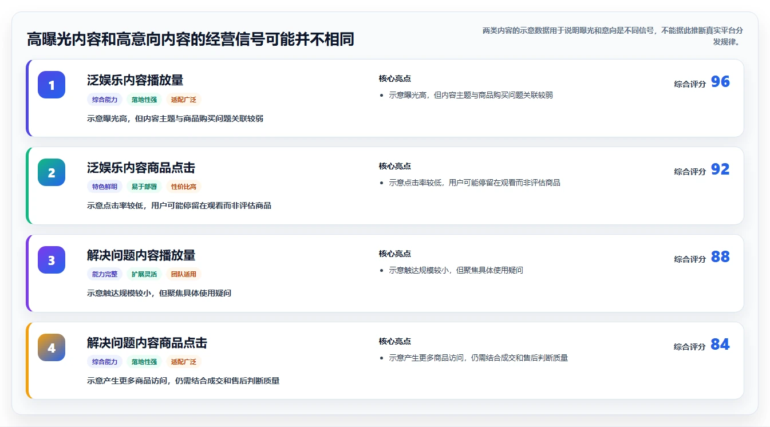Click 综合能力 tag in 解决问题内容商品点击 card
This screenshot has height=427, width=770.
pyautogui.click(x=105, y=362)
